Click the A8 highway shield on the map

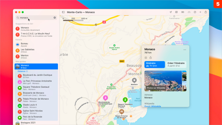pyautogui.click(x=104, y=22)
